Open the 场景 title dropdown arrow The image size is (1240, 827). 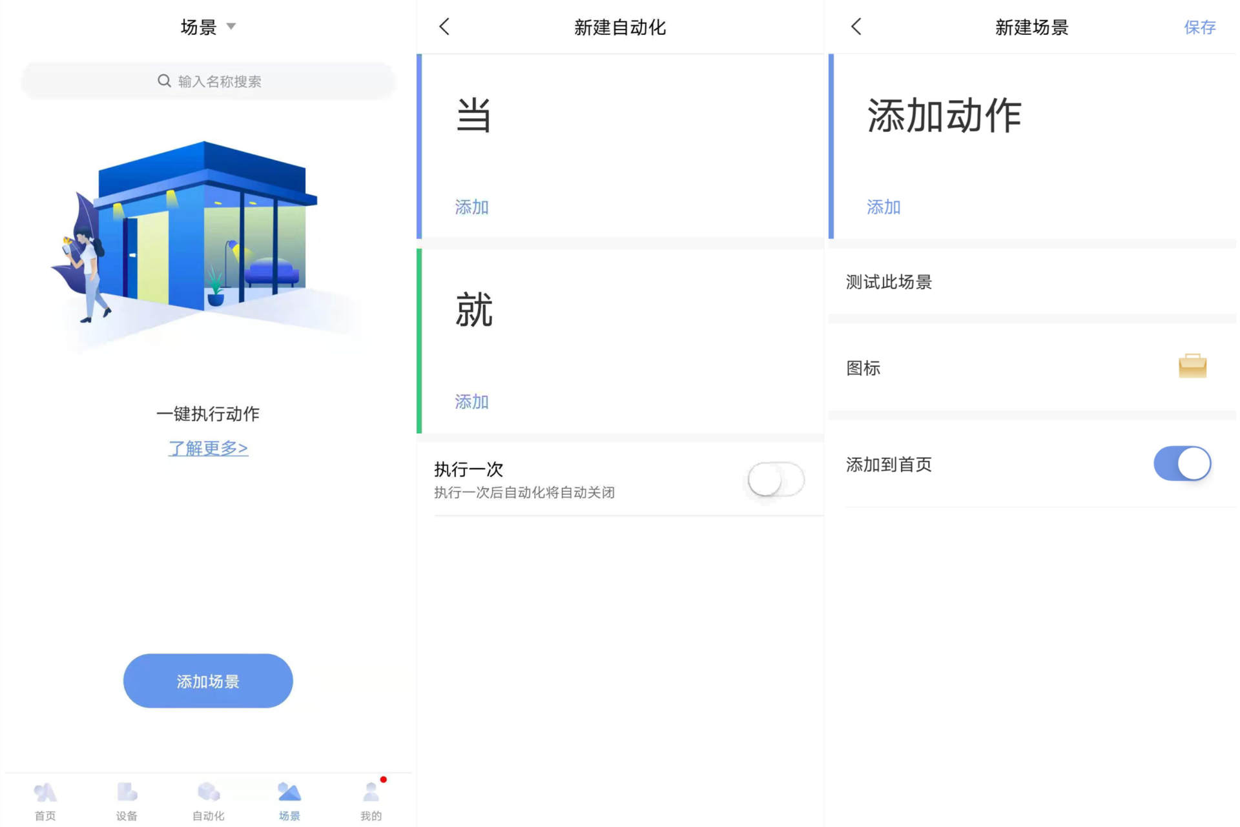click(x=232, y=27)
